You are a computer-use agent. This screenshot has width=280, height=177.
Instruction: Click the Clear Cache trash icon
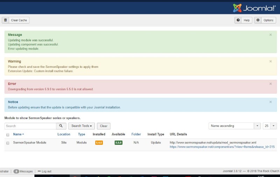[5, 20]
